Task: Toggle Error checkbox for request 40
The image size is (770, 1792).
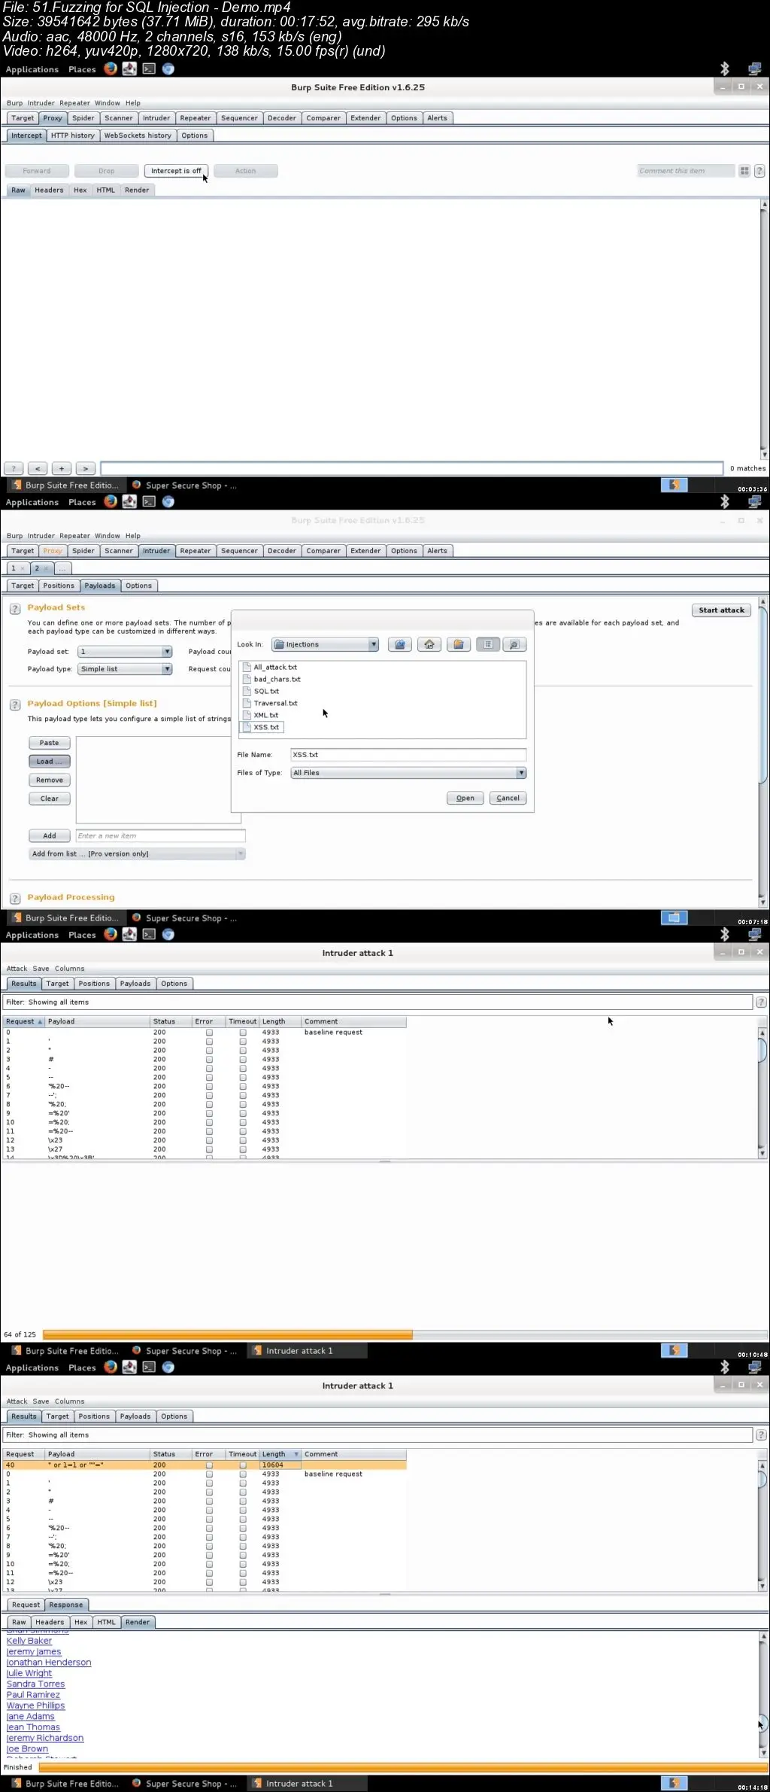Action: coord(210,1465)
